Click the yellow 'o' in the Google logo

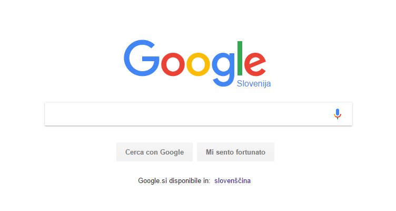198,64
